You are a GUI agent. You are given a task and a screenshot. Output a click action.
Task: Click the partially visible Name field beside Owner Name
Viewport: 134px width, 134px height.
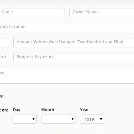[32, 13]
